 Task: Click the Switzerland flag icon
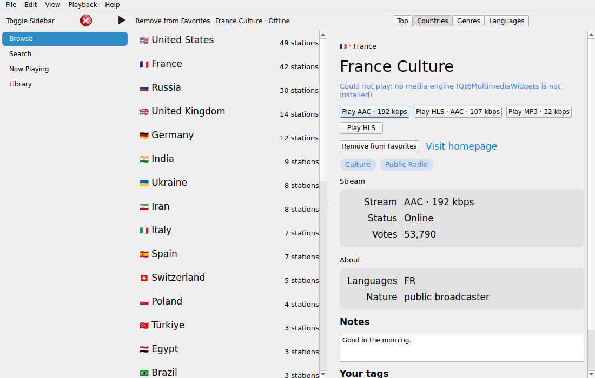click(144, 278)
